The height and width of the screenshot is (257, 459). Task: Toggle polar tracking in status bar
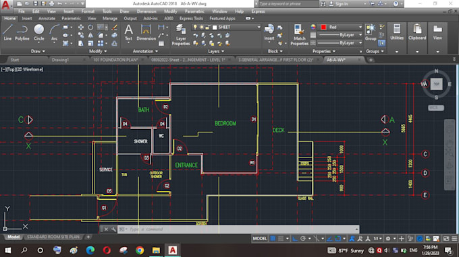(303, 239)
